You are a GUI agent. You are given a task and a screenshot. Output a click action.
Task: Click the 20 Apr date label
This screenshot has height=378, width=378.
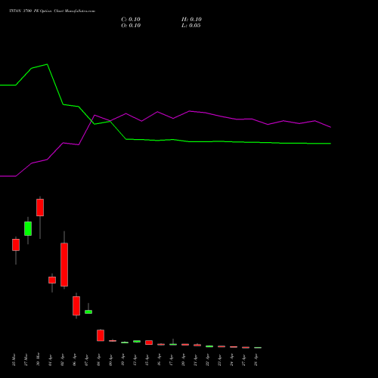coord(183,360)
